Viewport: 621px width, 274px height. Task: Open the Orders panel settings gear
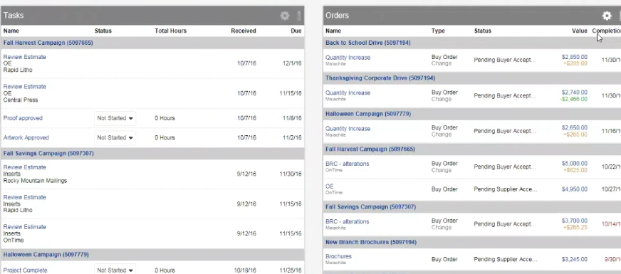click(x=607, y=16)
